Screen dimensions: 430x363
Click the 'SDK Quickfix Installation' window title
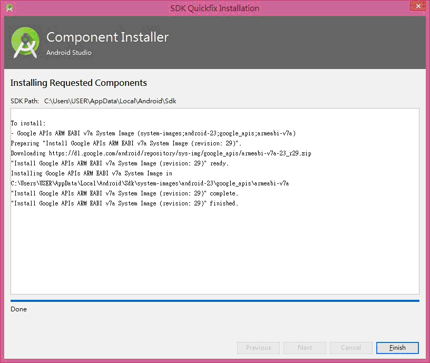214,8
